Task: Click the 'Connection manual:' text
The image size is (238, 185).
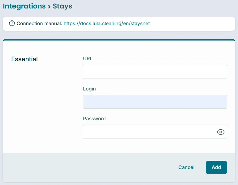Action: pyautogui.click(x=40, y=24)
